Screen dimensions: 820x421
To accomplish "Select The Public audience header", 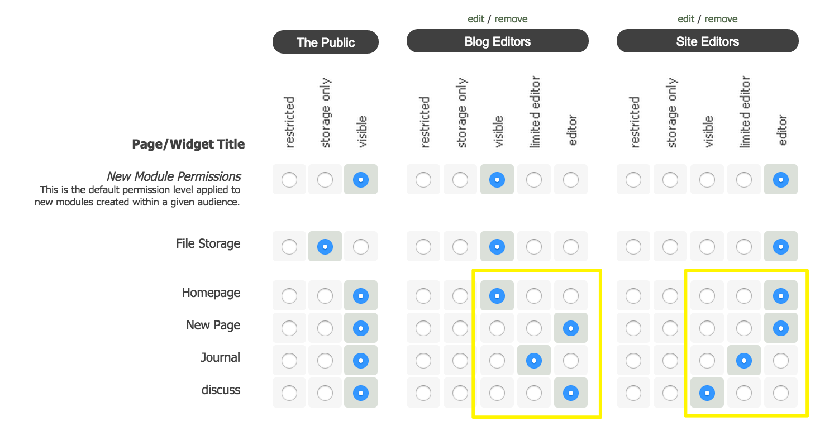I will pyautogui.click(x=326, y=42).
